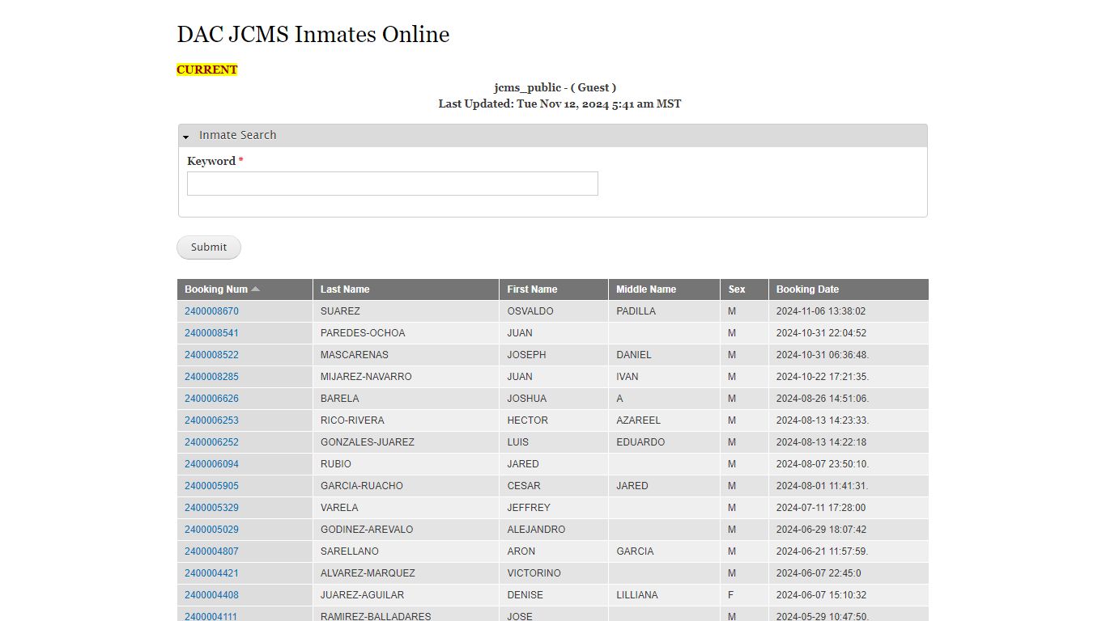Select first name HECTOR cell
This screenshot has height=621, width=1106.
pyautogui.click(x=554, y=420)
